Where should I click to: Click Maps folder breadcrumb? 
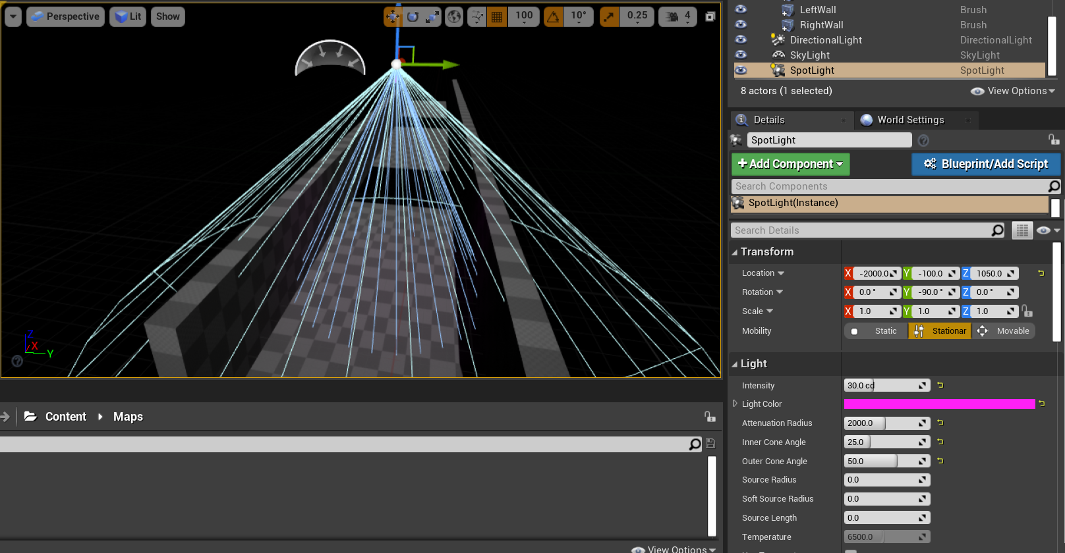[128, 417]
